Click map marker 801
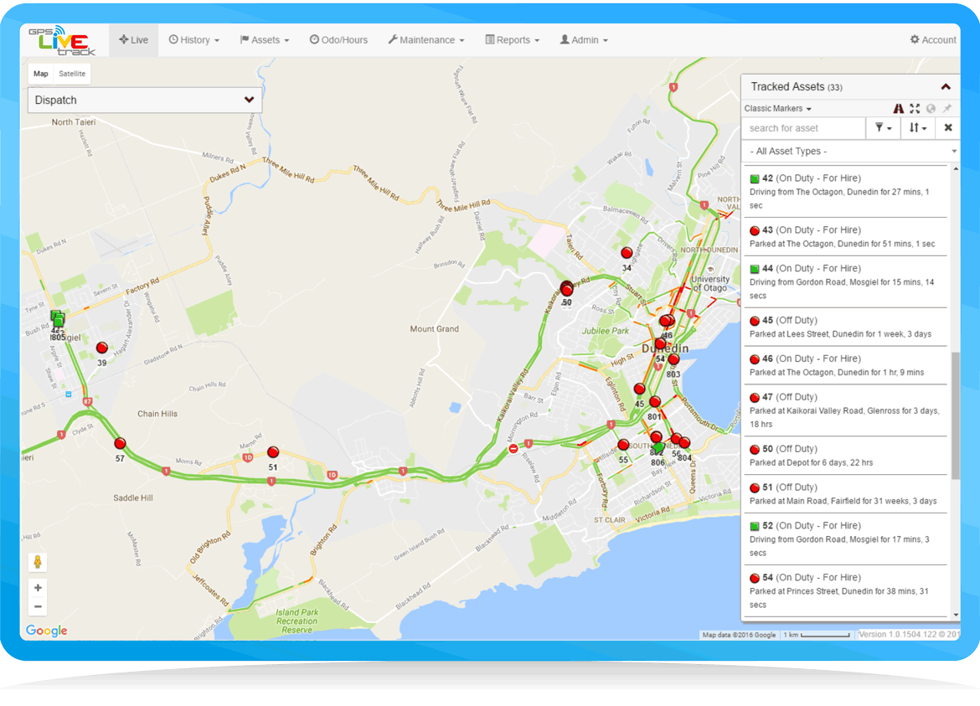 [x=654, y=402]
